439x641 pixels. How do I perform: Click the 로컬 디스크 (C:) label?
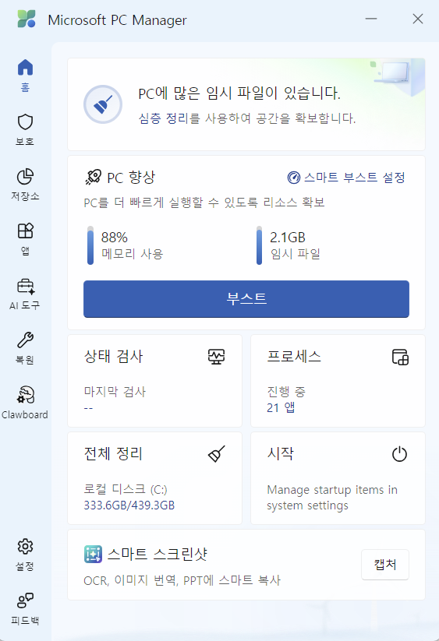point(126,489)
